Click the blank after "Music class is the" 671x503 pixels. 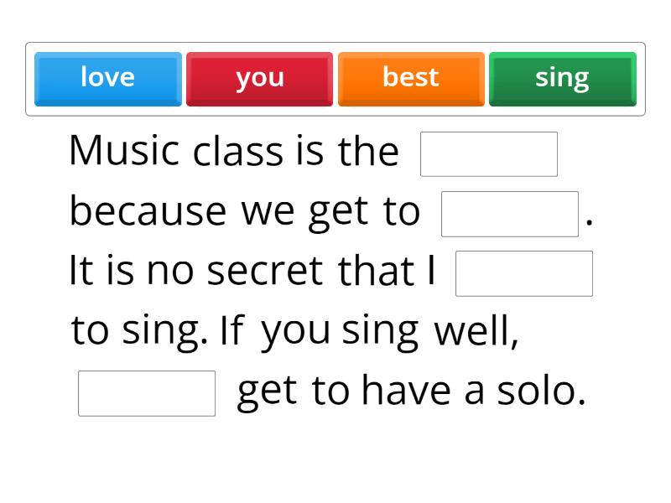(x=488, y=154)
